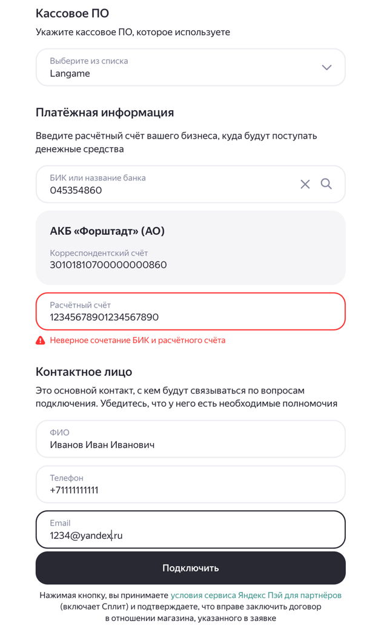The height and width of the screenshot is (635, 390).
Task: Click the Корреспондентский счёт label
Action: pyautogui.click(x=99, y=253)
